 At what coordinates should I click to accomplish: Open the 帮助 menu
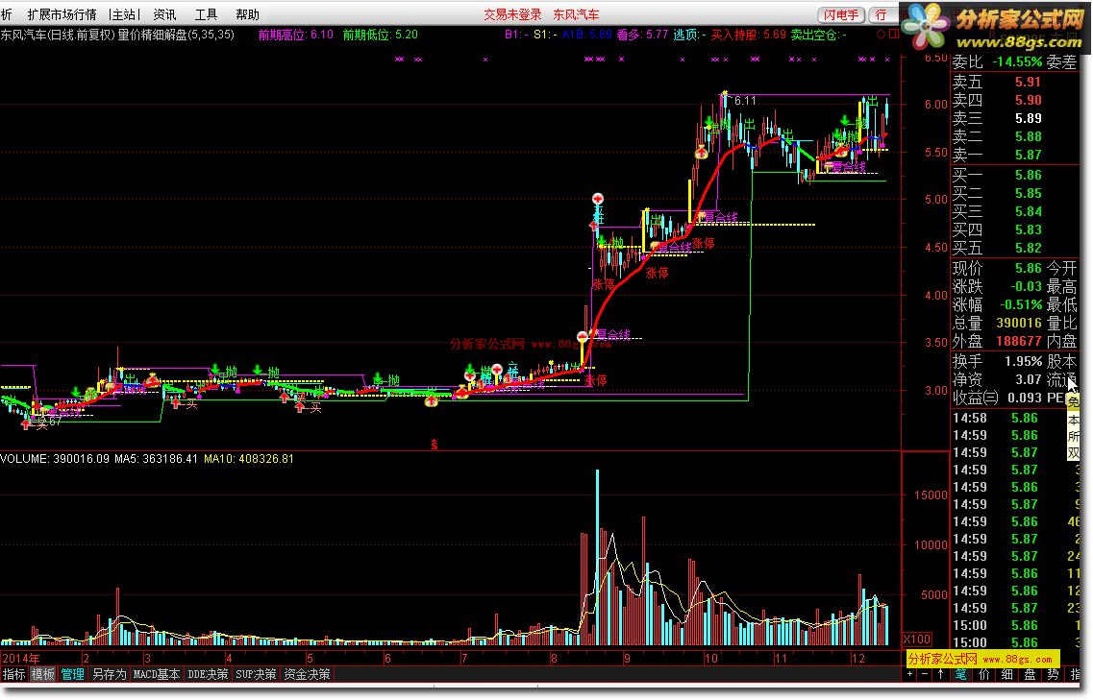247,14
